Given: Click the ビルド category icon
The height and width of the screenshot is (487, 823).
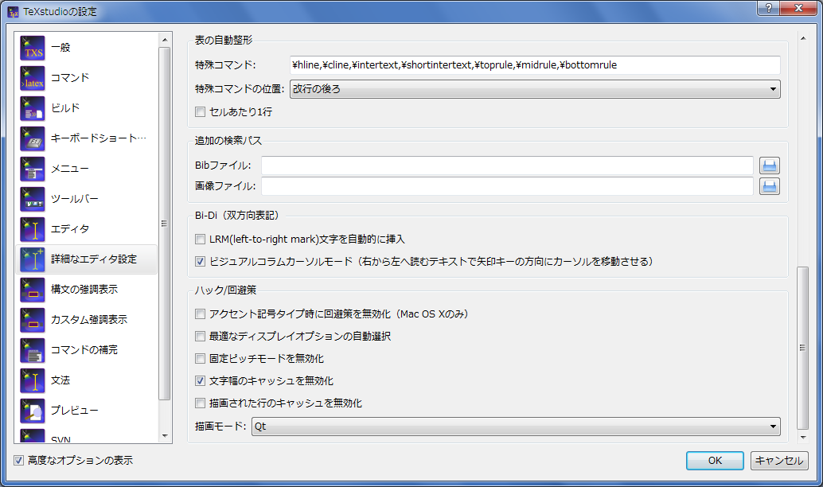Looking at the screenshot, I should pos(33,108).
